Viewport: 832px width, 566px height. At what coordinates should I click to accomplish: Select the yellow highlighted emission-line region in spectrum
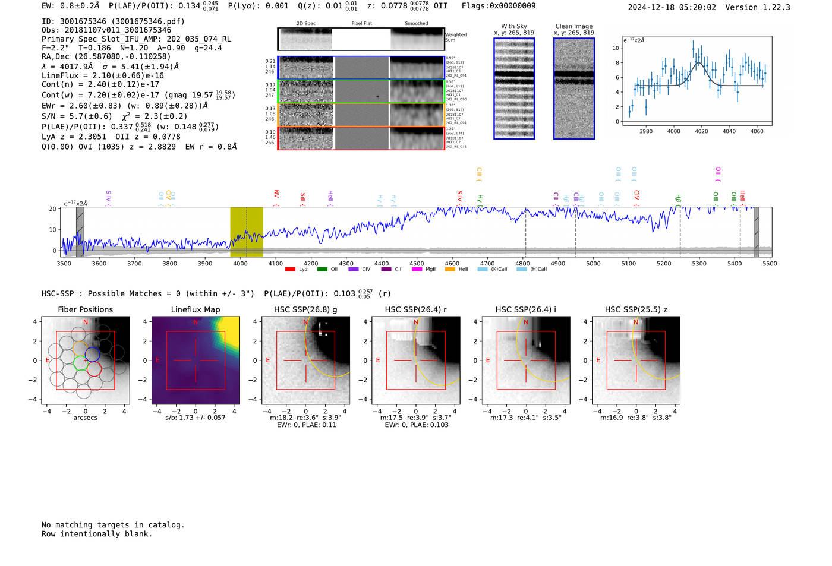[x=247, y=232]
